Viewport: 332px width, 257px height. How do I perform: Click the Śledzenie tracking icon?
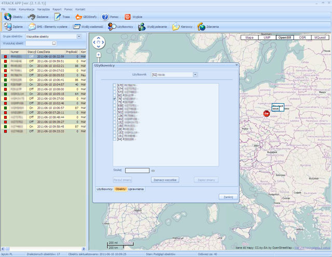coord(31,17)
